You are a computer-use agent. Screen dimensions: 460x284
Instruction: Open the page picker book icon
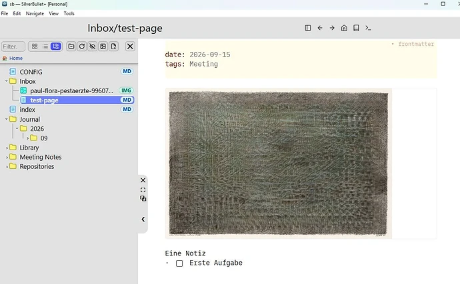(x=356, y=28)
